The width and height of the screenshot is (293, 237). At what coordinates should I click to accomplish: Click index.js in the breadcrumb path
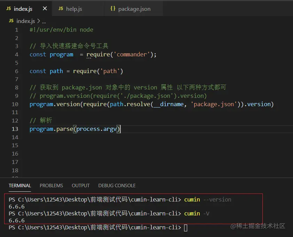pyautogui.click(x=26, y=21)
